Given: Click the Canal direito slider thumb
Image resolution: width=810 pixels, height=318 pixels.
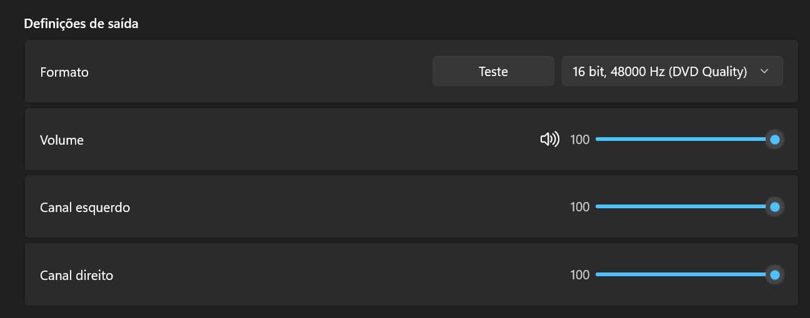Looking at the screenshot, I should click(775, 274).
